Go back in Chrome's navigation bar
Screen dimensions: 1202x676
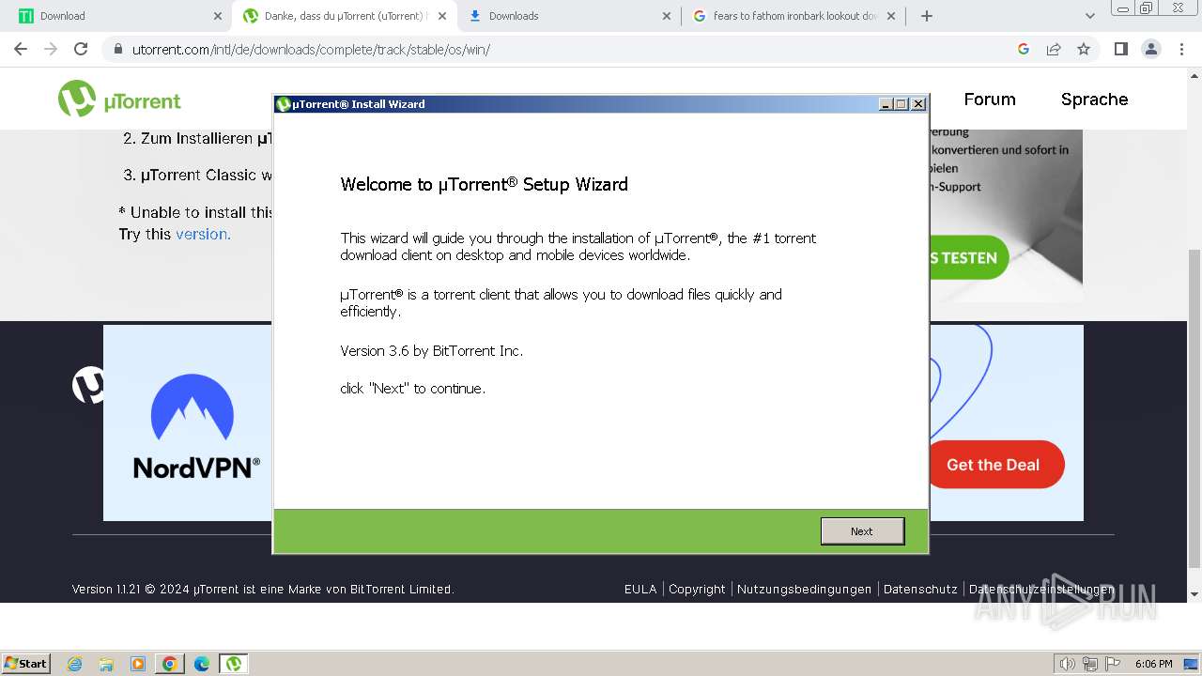tap(21, 49)
